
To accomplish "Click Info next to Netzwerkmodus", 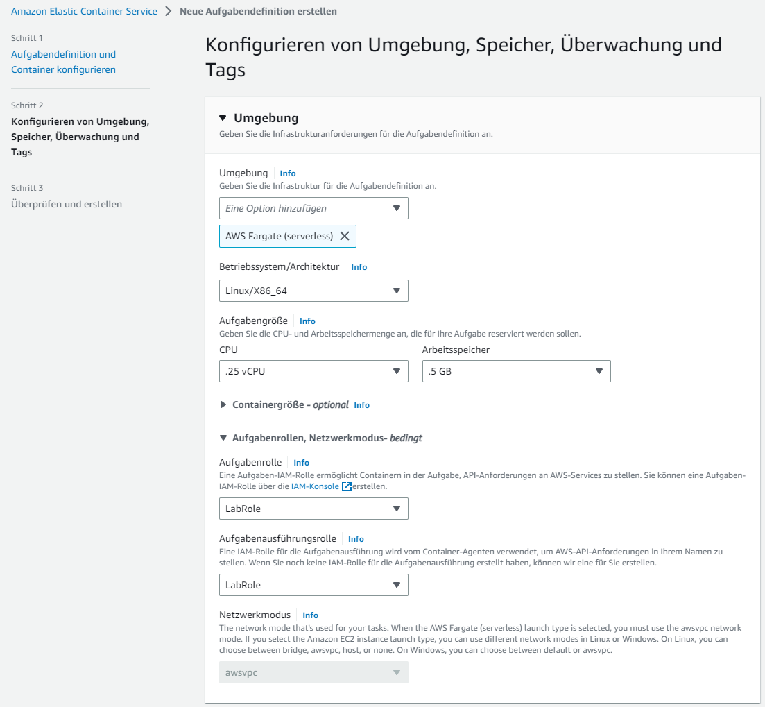I will 310,615.
